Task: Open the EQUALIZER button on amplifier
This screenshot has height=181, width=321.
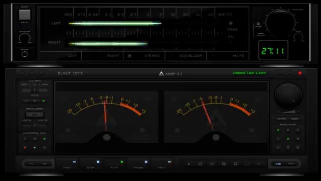Action: [x=186, y=56]
